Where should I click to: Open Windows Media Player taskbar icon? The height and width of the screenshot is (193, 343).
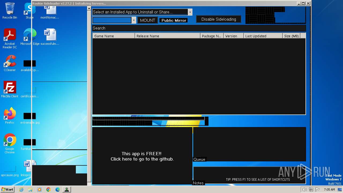click(x=39, y=190)
